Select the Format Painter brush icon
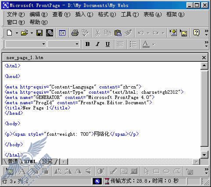Screen dimensions: 211x187 (x=128, y=33)
